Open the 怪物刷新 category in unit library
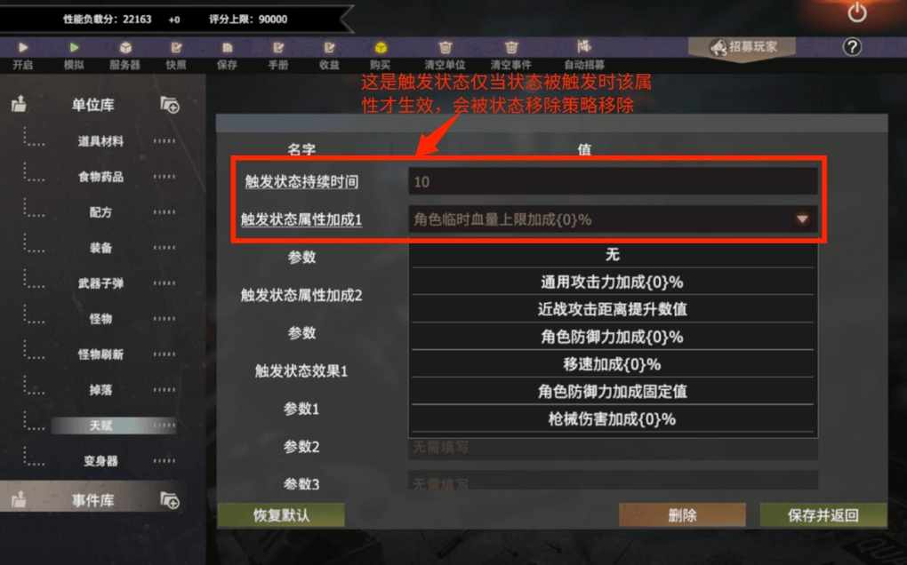This screenshot has width=907, height=565. [100, 354]
